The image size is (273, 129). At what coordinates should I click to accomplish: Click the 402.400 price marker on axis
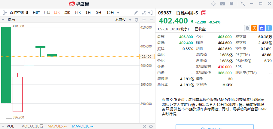click(147, 57)
